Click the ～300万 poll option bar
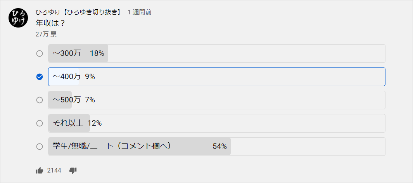The image size is (413, 183). point(217,54)
